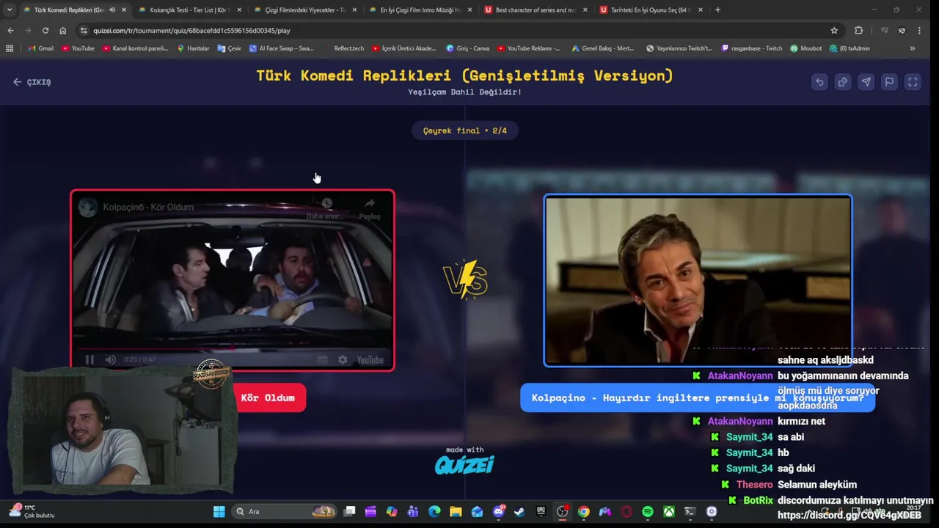
Task: Open File Explorer from the taskbar
Action: point(456,511)
